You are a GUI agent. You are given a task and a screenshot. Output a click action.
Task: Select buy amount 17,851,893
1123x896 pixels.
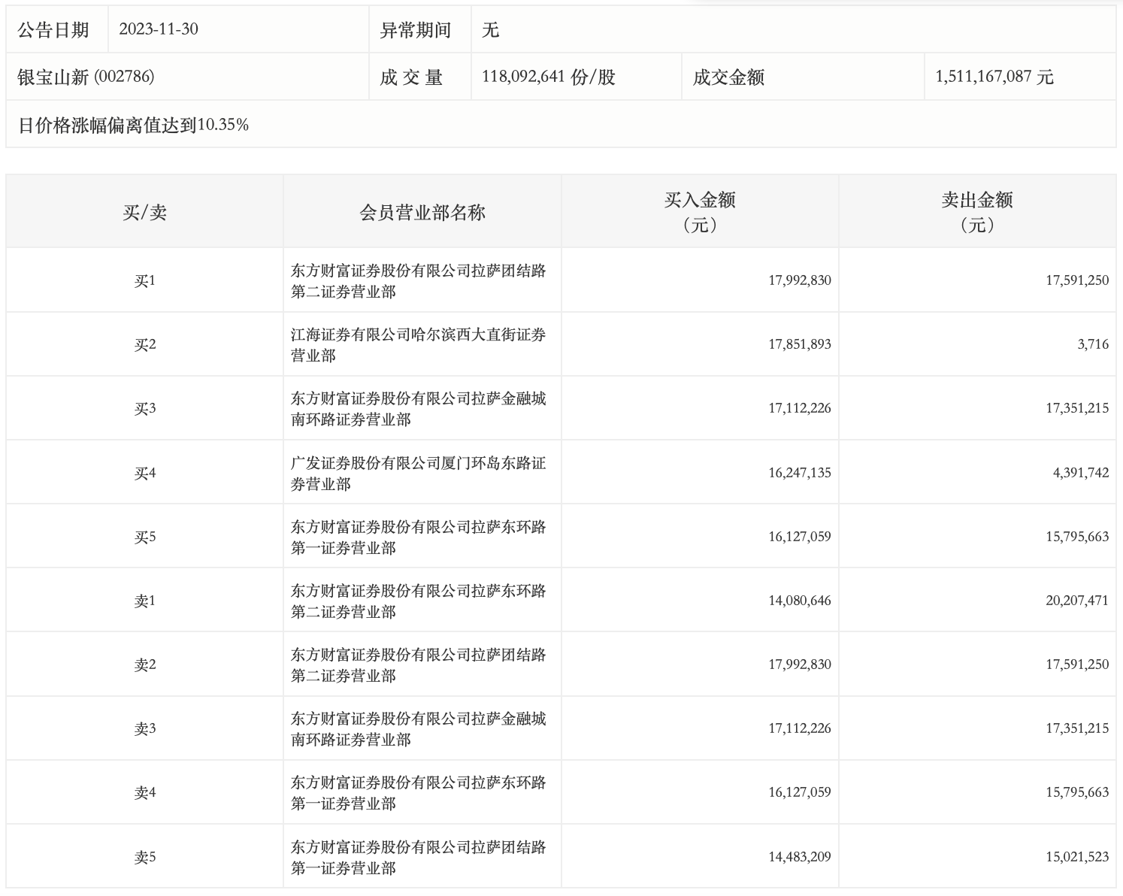[x=800, y=344]
